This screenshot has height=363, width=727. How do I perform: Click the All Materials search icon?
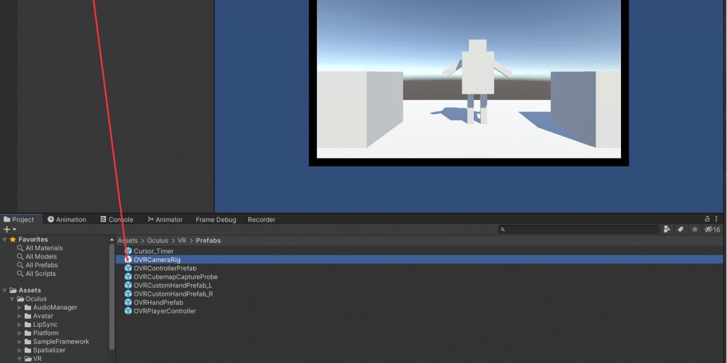click(x=21, y=248)
